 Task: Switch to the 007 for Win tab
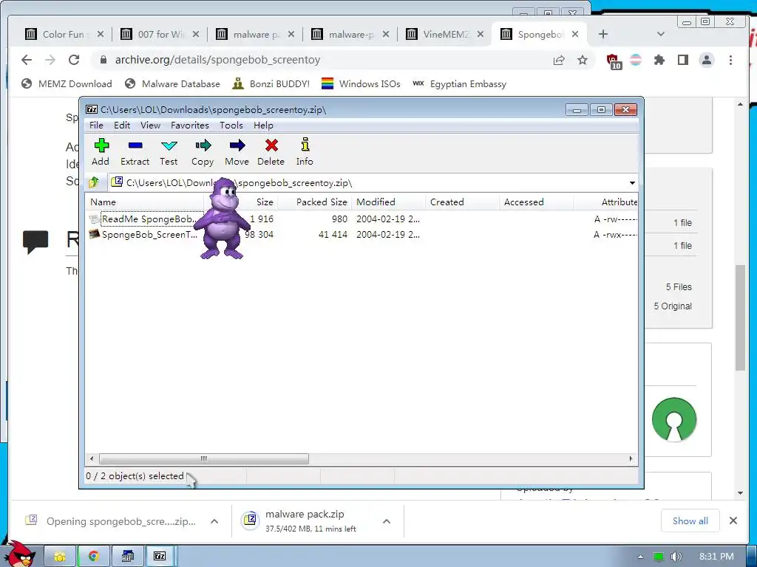(x=160, y=34)
